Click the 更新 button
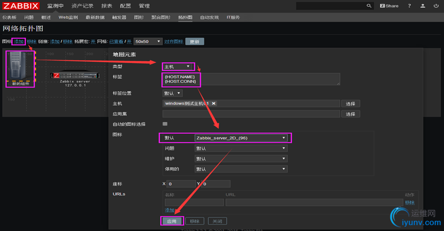Viewport: 444px width, 231px height. click(x=194, y=42)
